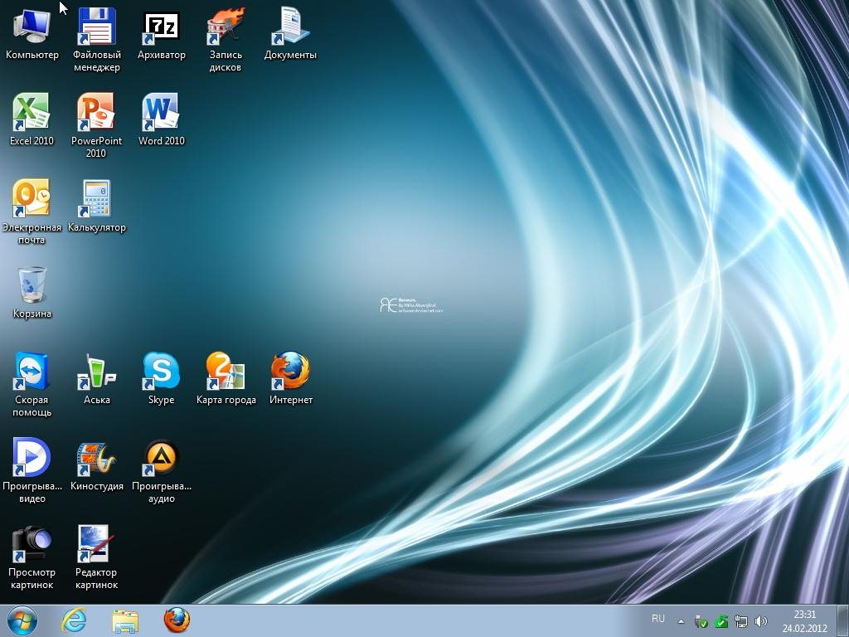Show hidden system tray icons
This screenshot has width=849, height=637.
pyautogui.click(x=681, y=621)
